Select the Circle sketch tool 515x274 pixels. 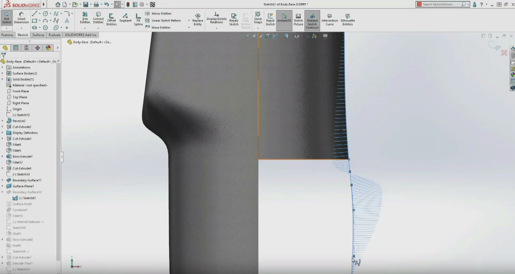(45, 14)
